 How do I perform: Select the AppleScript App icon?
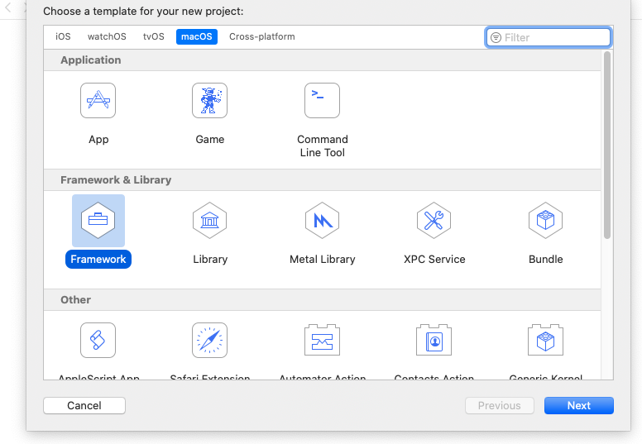[98, 340]
